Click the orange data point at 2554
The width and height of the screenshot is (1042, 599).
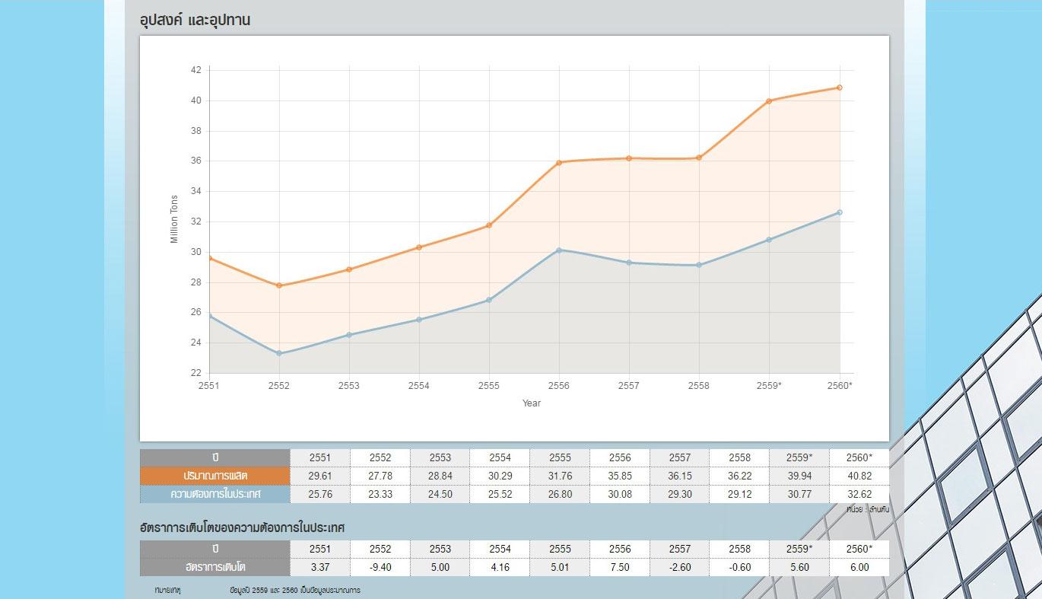pyautogui.click(x=419, y=247)
